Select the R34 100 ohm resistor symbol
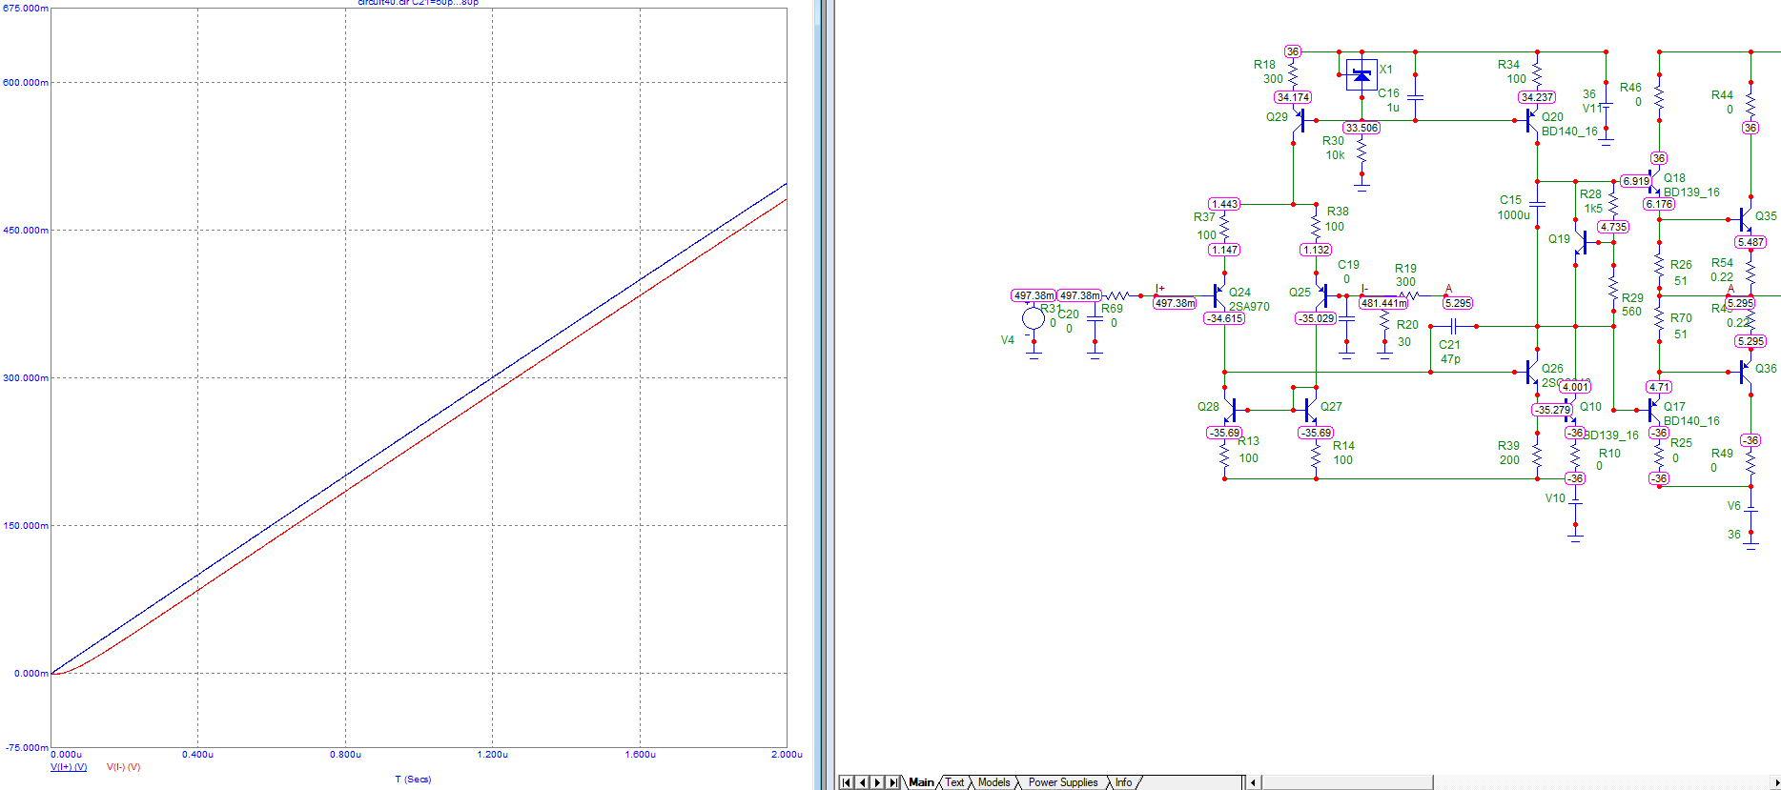Screen dimensions: 1781x790 [x=1537, y=74]
